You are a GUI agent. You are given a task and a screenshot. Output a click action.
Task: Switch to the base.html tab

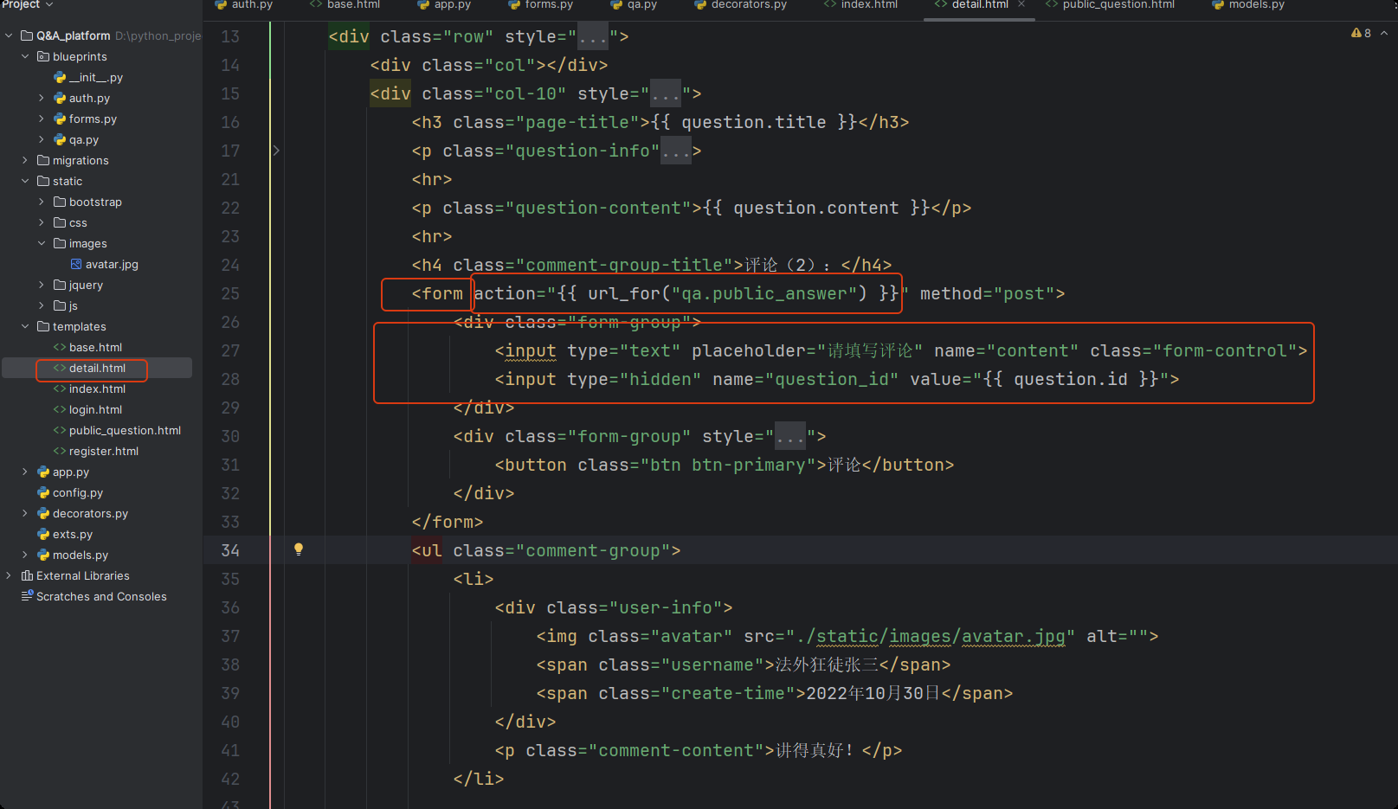pos(345,5)
